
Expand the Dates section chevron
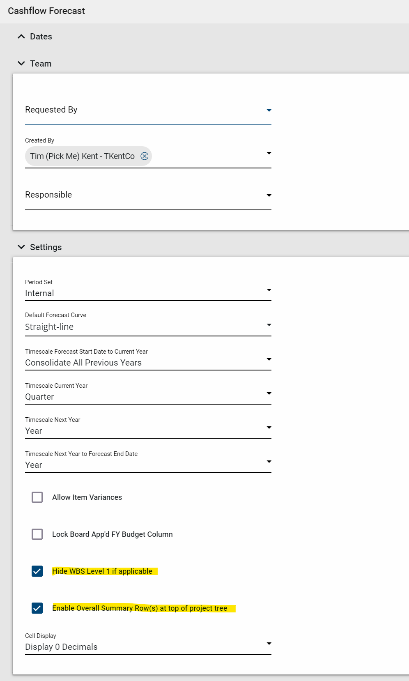tap(21, 37)
